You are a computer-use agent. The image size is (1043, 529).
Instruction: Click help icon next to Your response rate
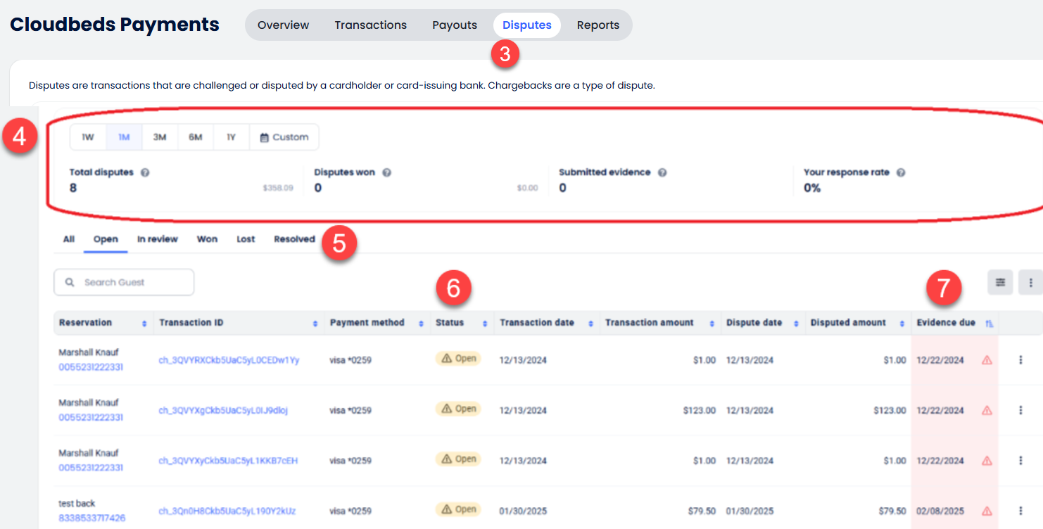(x=901, y=172)
